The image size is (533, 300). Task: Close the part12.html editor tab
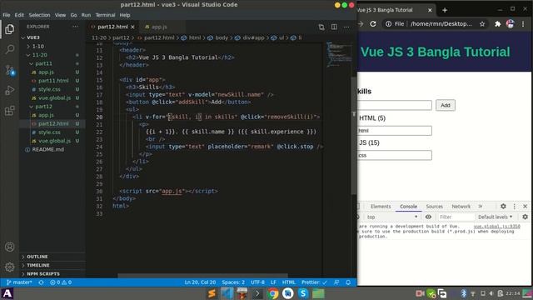[x=132, y=27]
